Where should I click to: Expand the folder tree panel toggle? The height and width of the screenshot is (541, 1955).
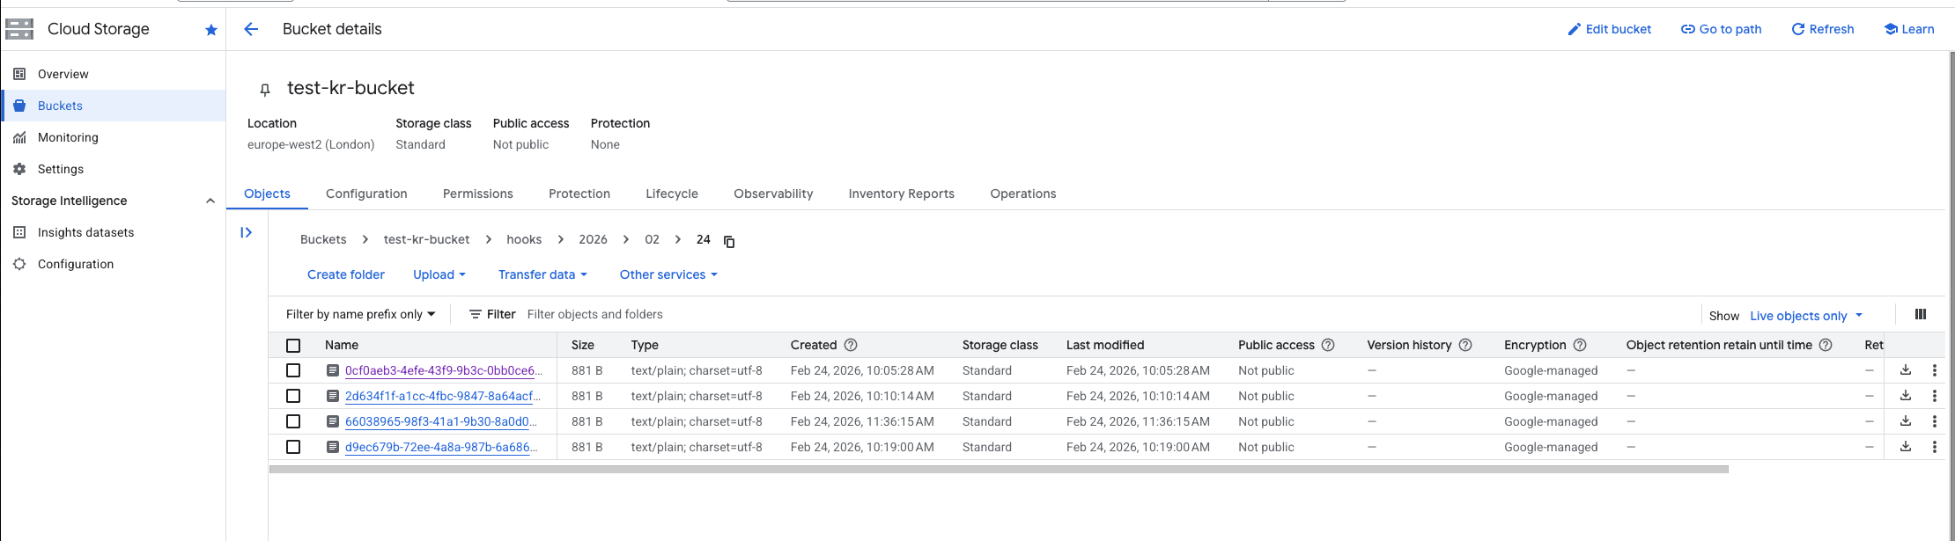tap(247, 232)
